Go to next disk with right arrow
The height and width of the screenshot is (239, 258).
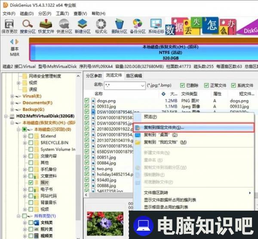pyautogui.click(x=17, y=42)
